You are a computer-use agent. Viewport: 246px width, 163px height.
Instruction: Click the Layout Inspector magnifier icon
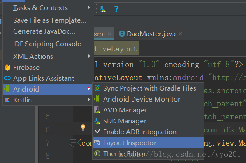pyautogui.click(x=97, y=143)
